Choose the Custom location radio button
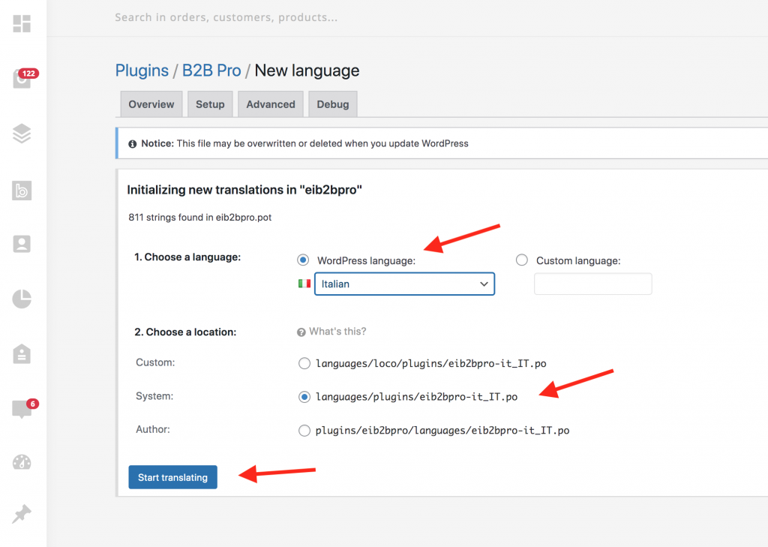The image size is (768, 547). coord(304,363)
